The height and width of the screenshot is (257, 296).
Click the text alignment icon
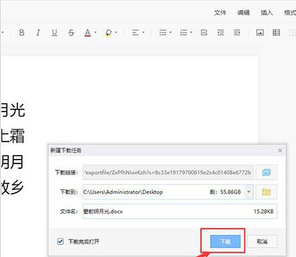(x=135, y=33)
